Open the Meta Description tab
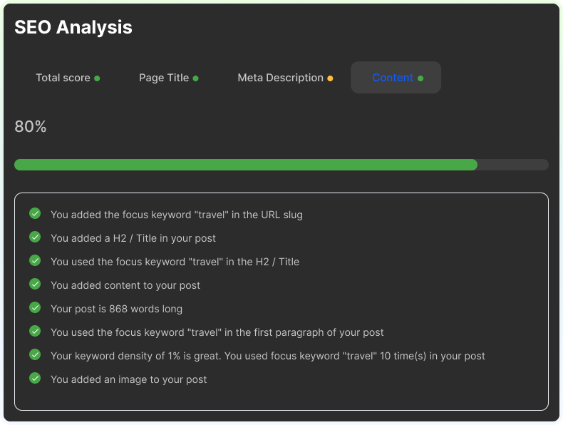Viewport: 563px width, 425px height. [x=284, y=78]
